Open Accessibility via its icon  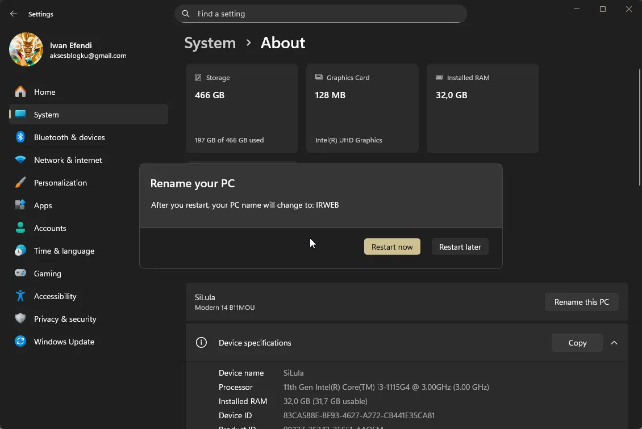coord(19,296)
